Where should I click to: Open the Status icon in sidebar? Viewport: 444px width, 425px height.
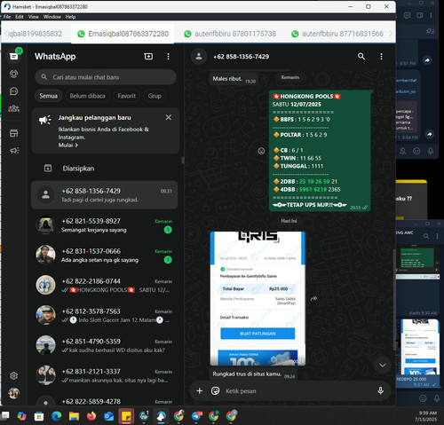13,74
